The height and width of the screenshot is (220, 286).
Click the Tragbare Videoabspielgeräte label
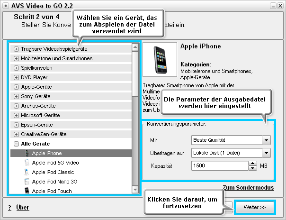tap(54, 49)
